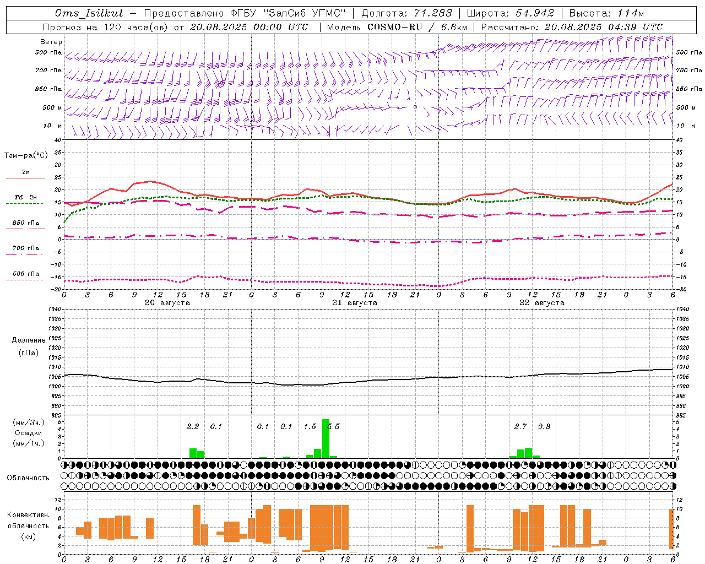Click the Модель COSMO-RU / 6.6км label
Viewport: 705px width, 564px height.
(x=397, y=27)
